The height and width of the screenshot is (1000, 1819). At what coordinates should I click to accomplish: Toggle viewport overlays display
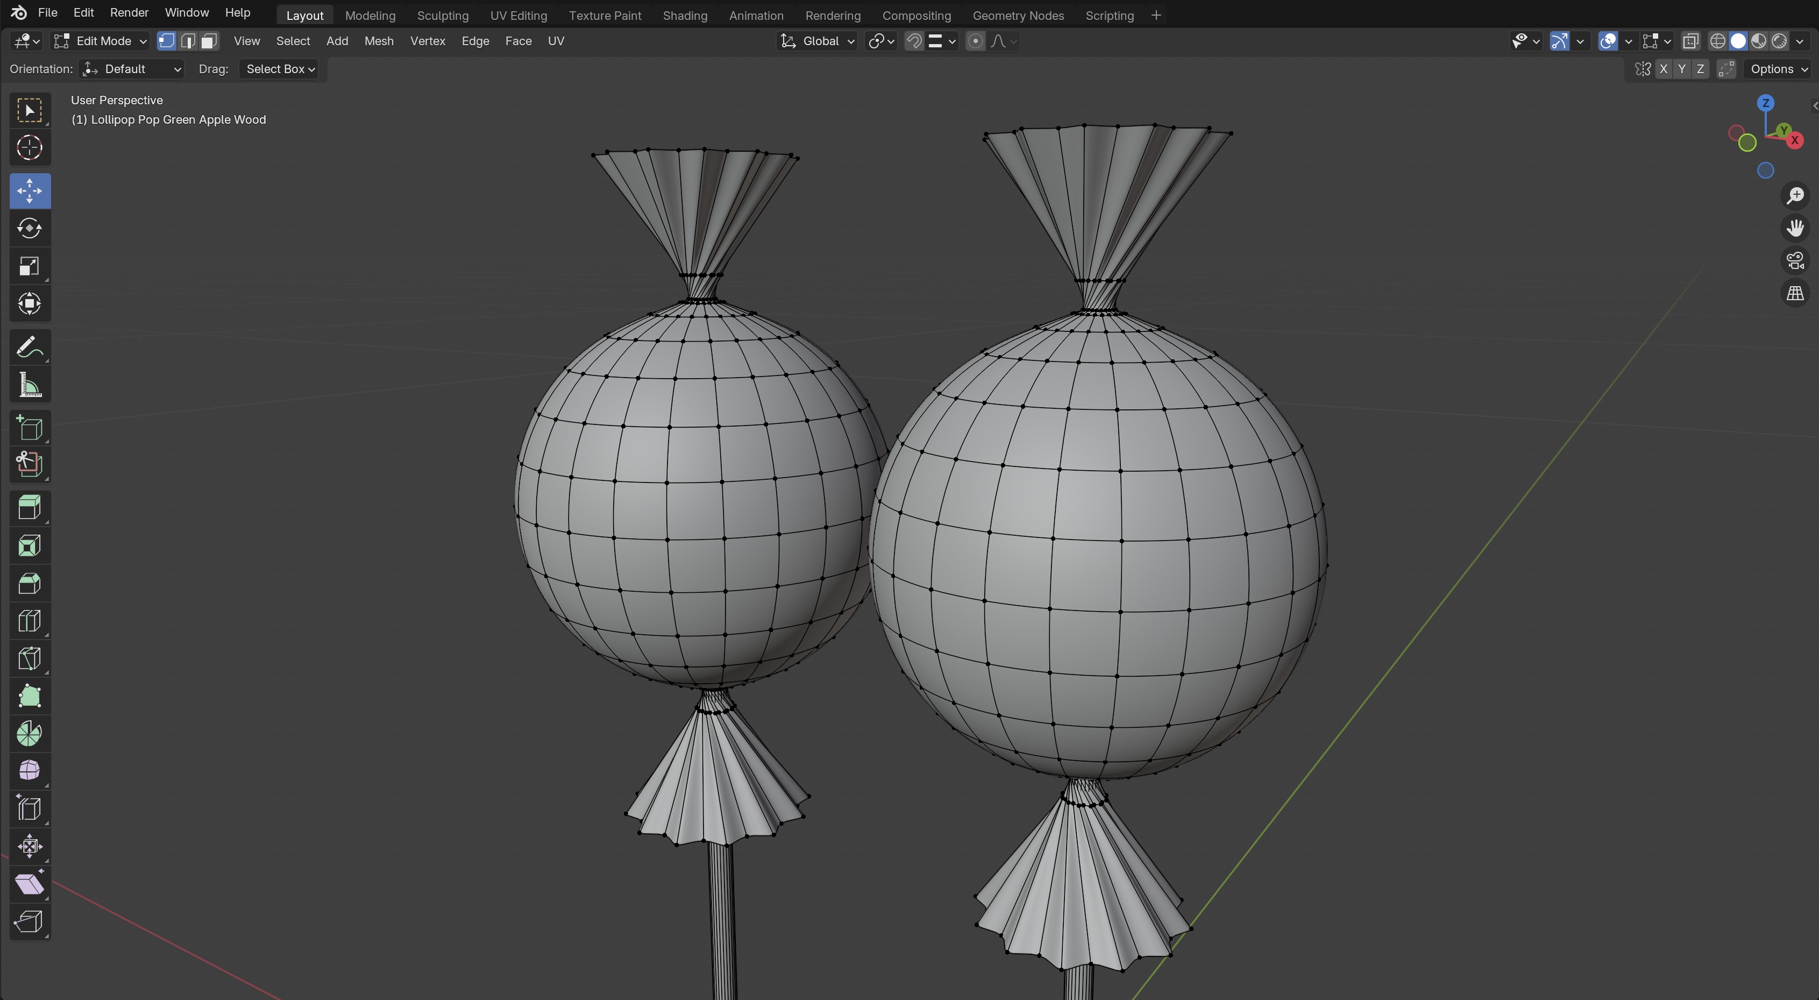[1608, 41]
